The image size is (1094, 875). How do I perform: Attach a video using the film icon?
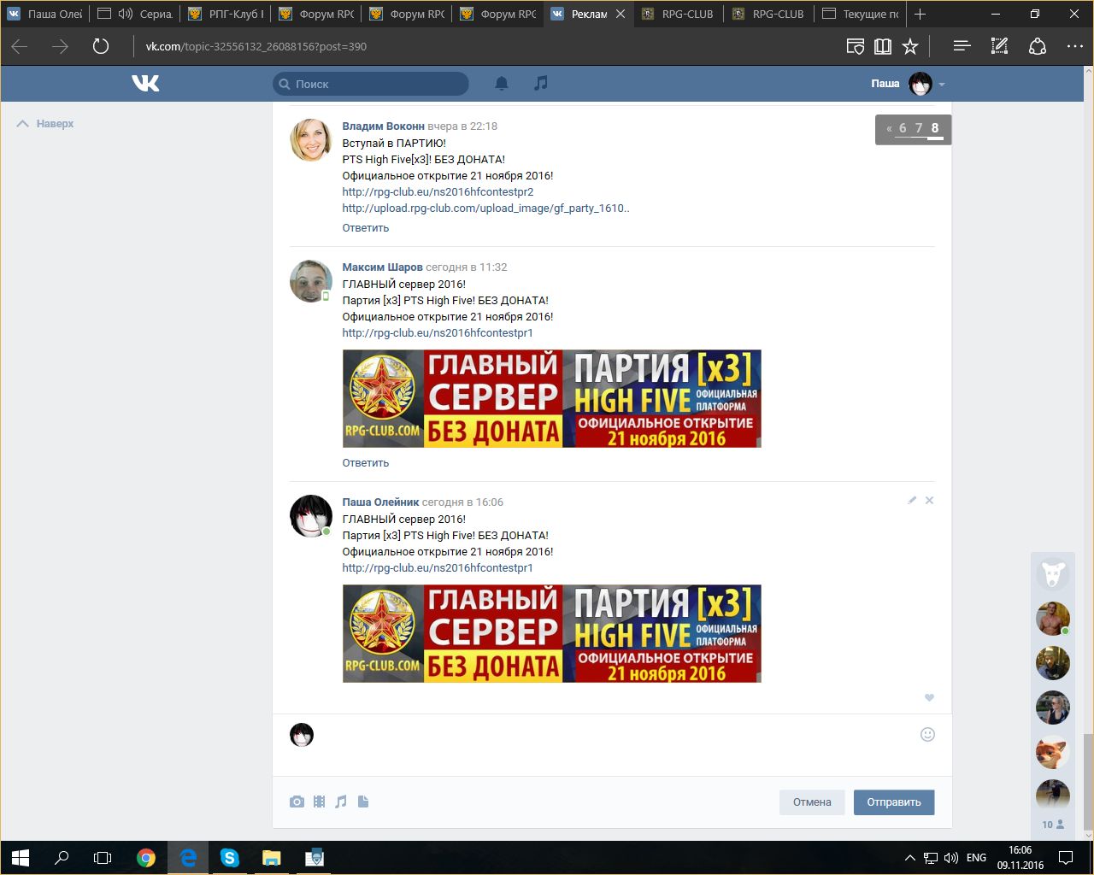319,802
